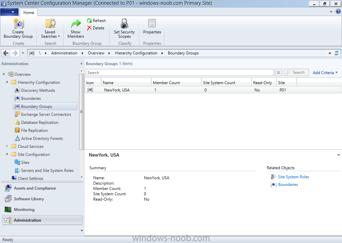Image resolution: width=342 pixels, height=243 pixels.
Task: Select Client Settings in the tree
Action: tap(30, 178)
